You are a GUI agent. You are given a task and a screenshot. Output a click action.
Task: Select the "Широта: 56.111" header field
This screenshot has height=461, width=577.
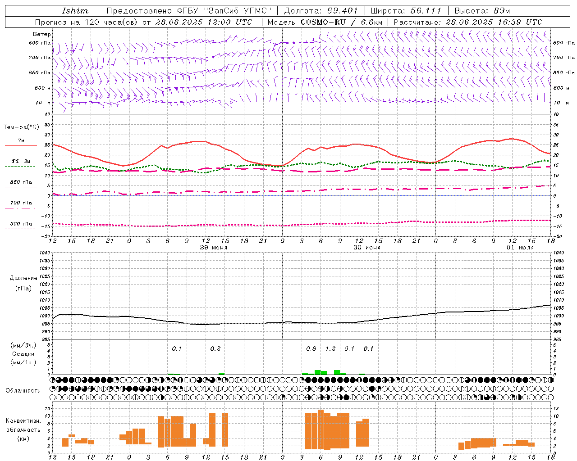point(406,11)
